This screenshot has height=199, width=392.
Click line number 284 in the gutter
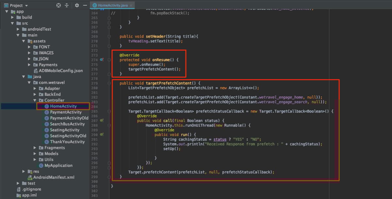pyautogui.click(x=94, y=106)
